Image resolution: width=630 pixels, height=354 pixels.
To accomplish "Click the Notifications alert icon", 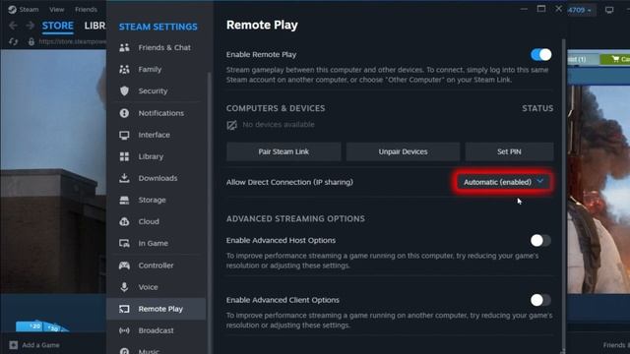I will coord(124,113).
